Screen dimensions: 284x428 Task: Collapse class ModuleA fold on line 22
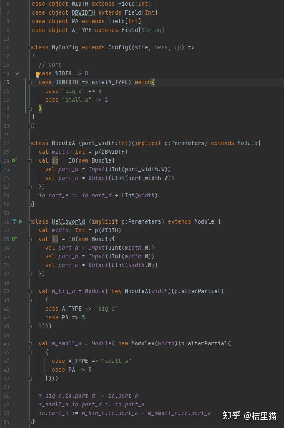[x=29, y=143]
